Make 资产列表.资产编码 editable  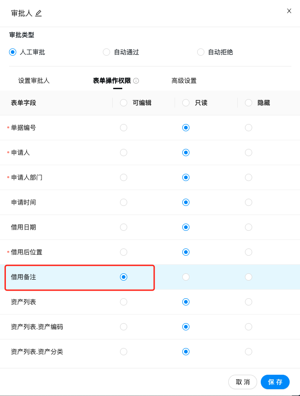(124, 327)
